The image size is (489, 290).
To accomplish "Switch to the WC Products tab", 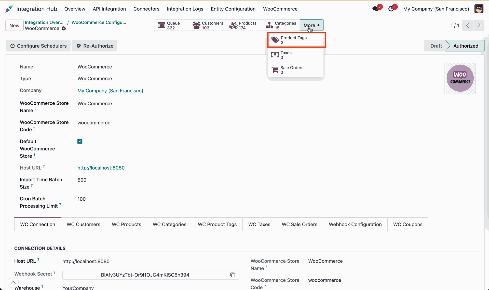I will tap(127, 224).
